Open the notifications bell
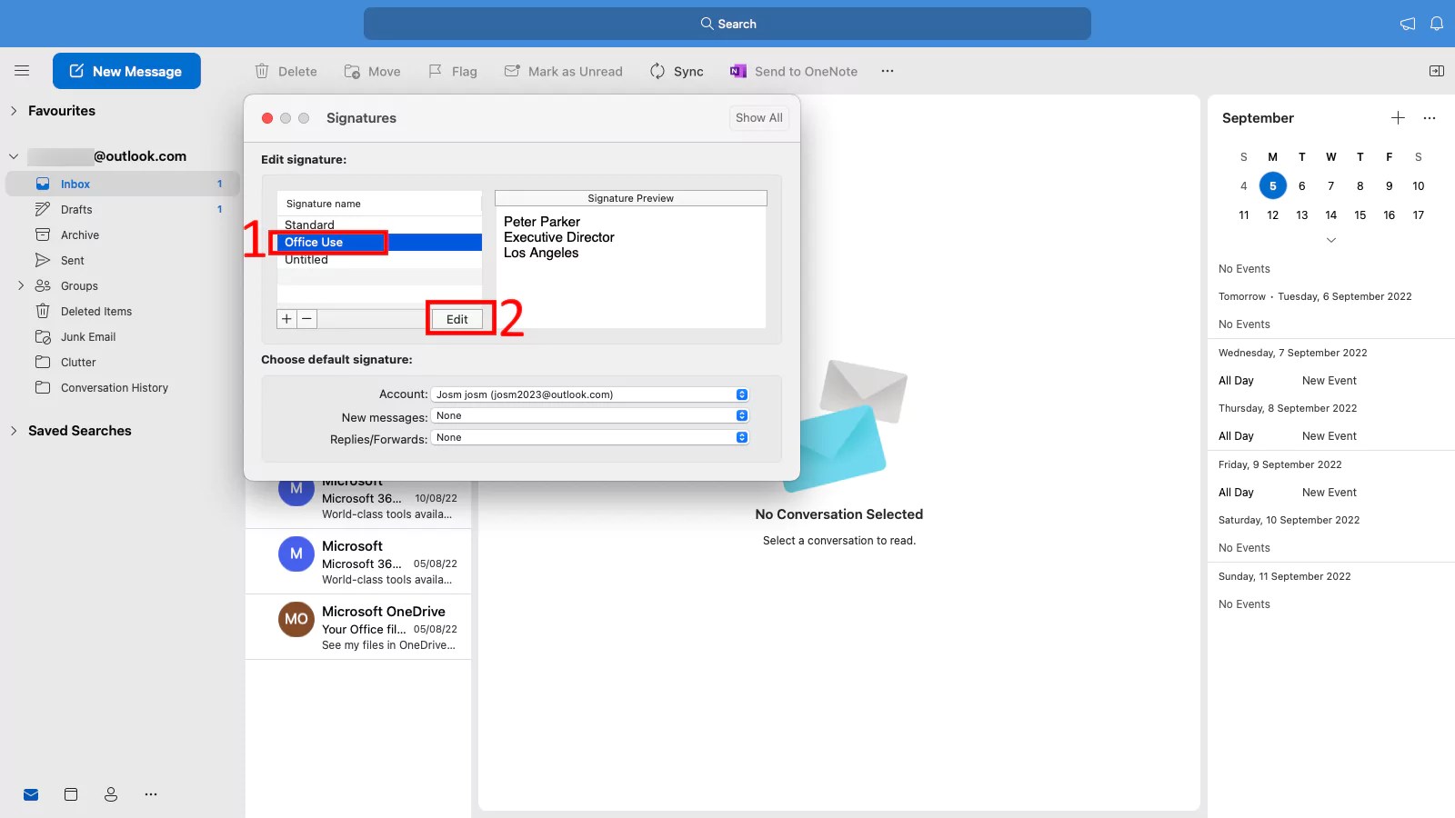The width and height of the screenshot is (1455, 818). [1437, 24]
